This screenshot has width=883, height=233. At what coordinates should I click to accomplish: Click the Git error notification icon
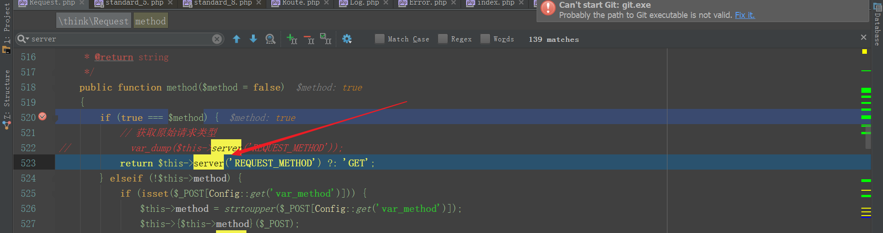click(548, 8)
